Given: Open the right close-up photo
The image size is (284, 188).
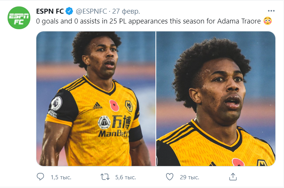Looking at the screenshot, I should (216, 99).
